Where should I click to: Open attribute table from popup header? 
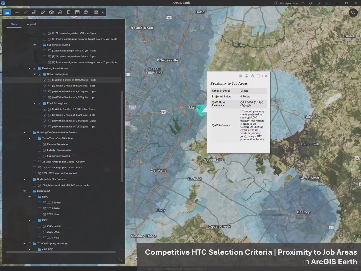(x=240, y=76)
